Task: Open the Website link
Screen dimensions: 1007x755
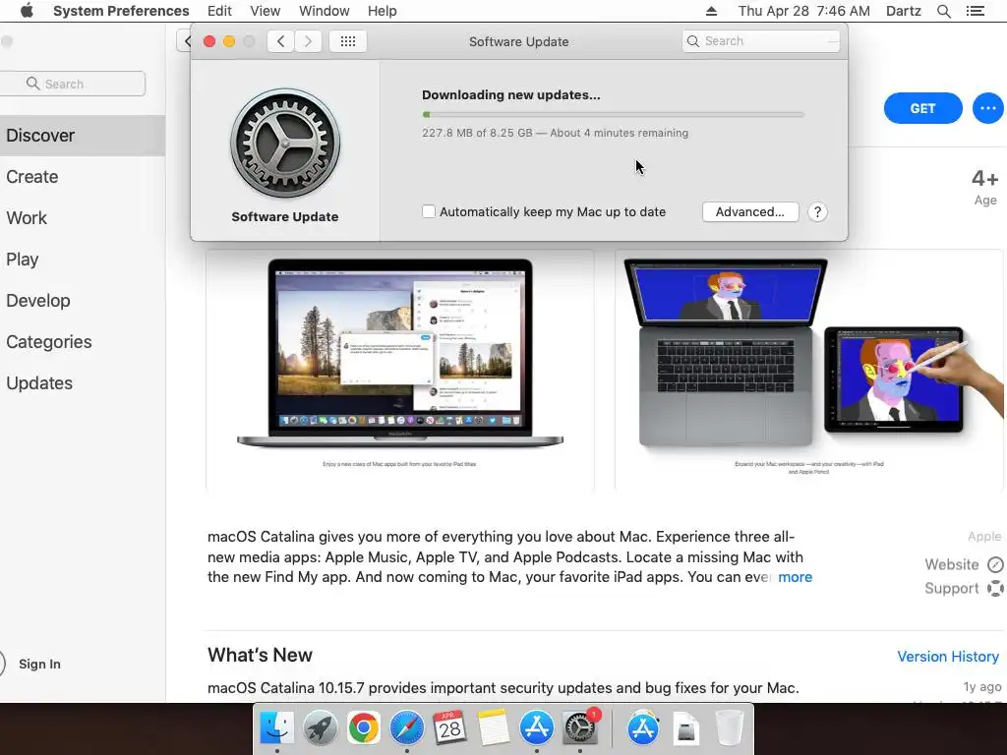Action: pos(951,564)
